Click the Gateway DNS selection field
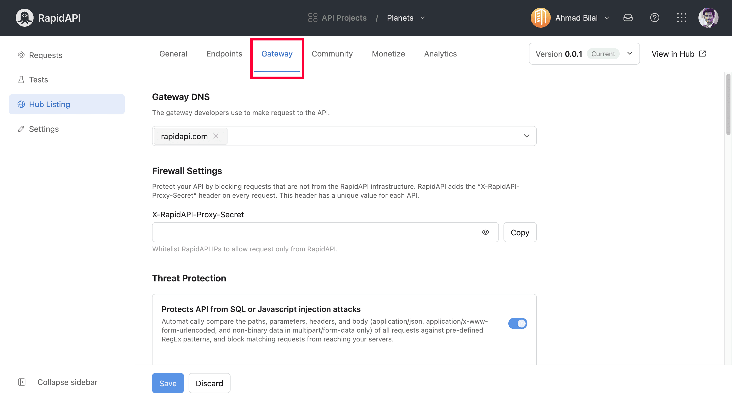The width and height of the screenshot is (732, 401). click(344, 136)
